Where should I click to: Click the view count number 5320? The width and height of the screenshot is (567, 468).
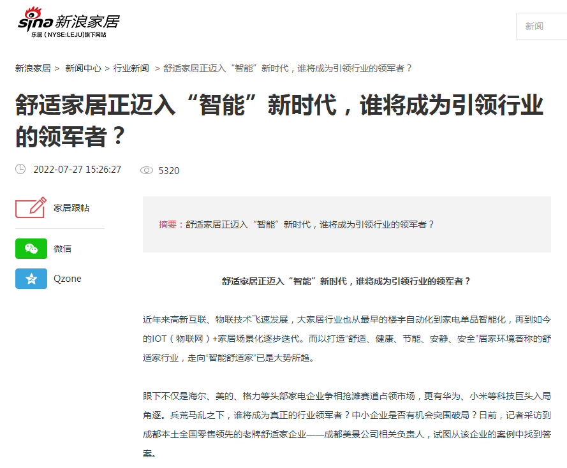(x=169, y=170)
